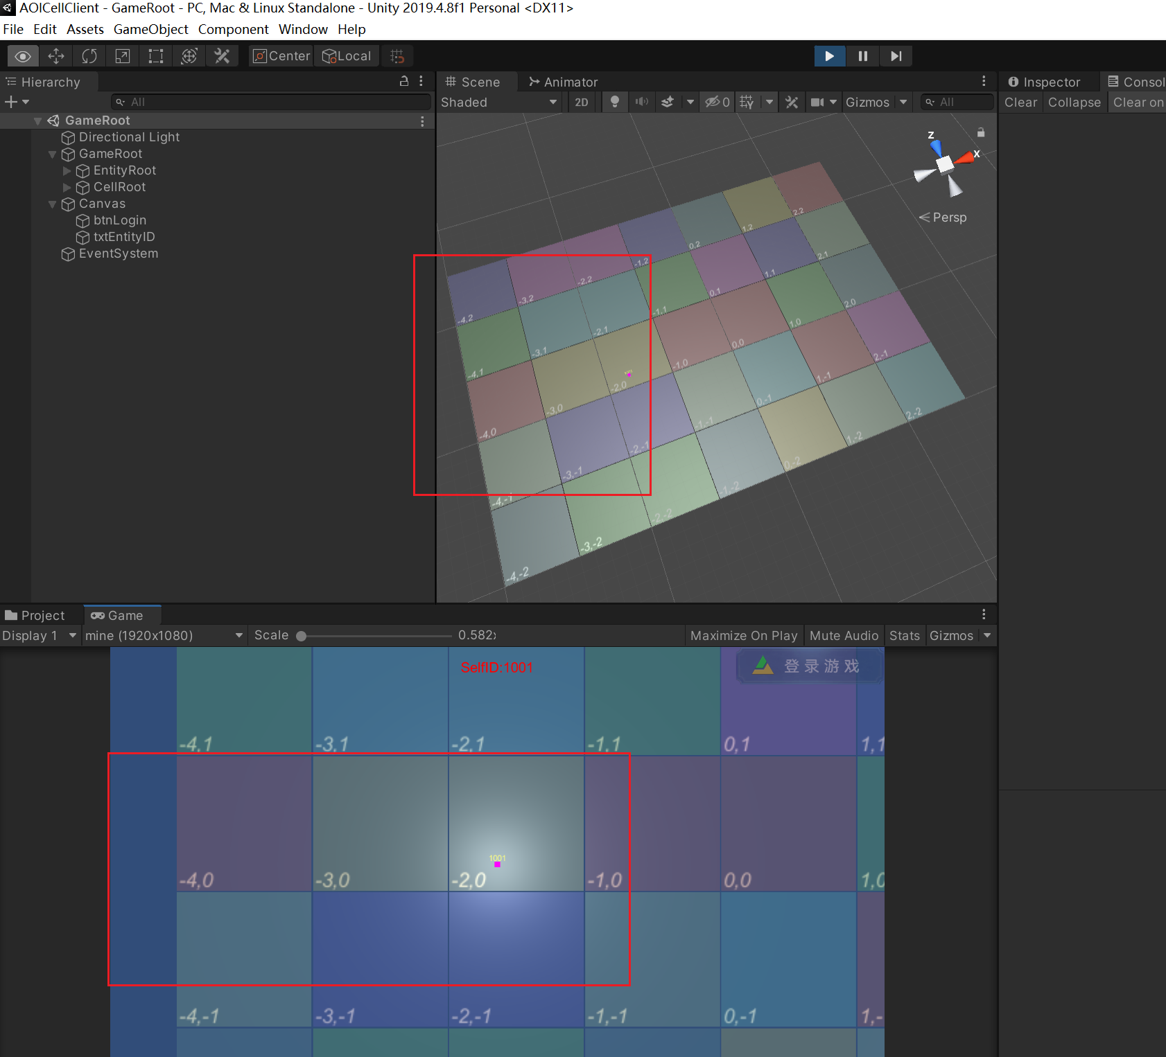The width and height of the screenshot is (1166, 1057).
Task: Open the Shaded draw mode dropdown
Action: 499,103
